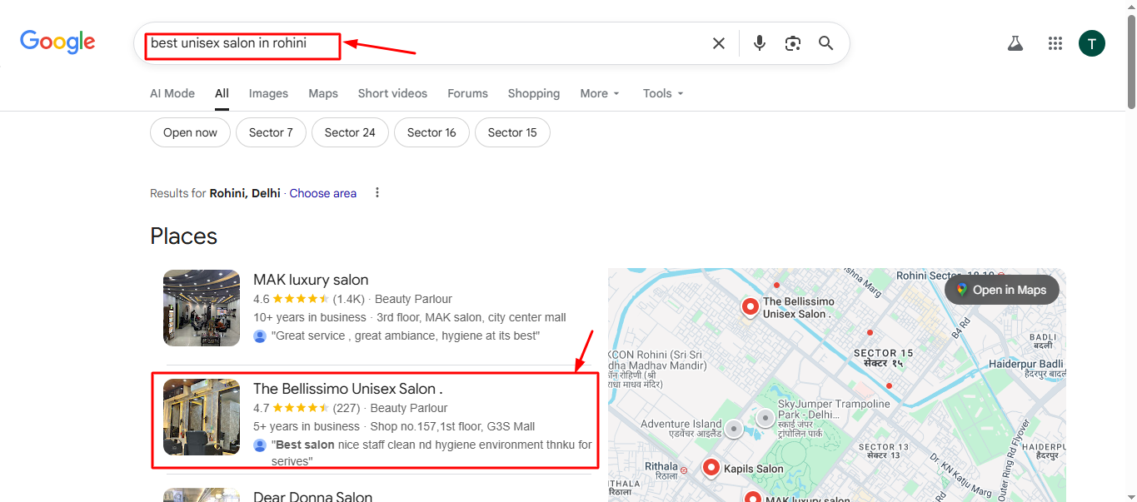Screen dimensions: 1137x502
Task: Switch to the Maps tab
Action: pos(323,93)
